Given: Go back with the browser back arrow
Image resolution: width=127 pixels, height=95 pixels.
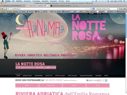Looking at the screenshot, I should (x=2, y=9).
